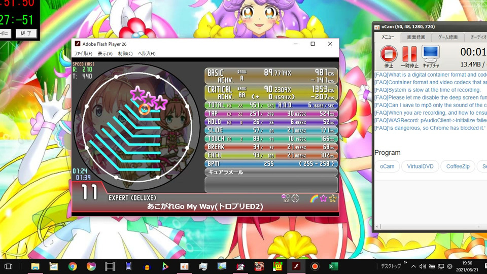Screen dimensions: 487x274
Task: Click the oCam red record taskbar icon
Action: point(315,266)
